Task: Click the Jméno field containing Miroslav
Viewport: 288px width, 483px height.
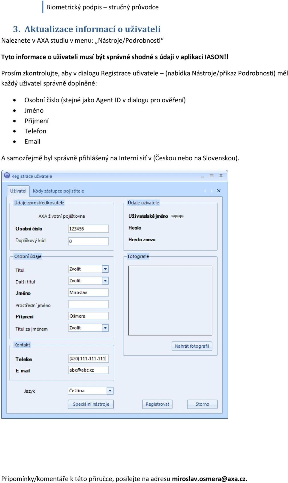Action: click(88, 292)
